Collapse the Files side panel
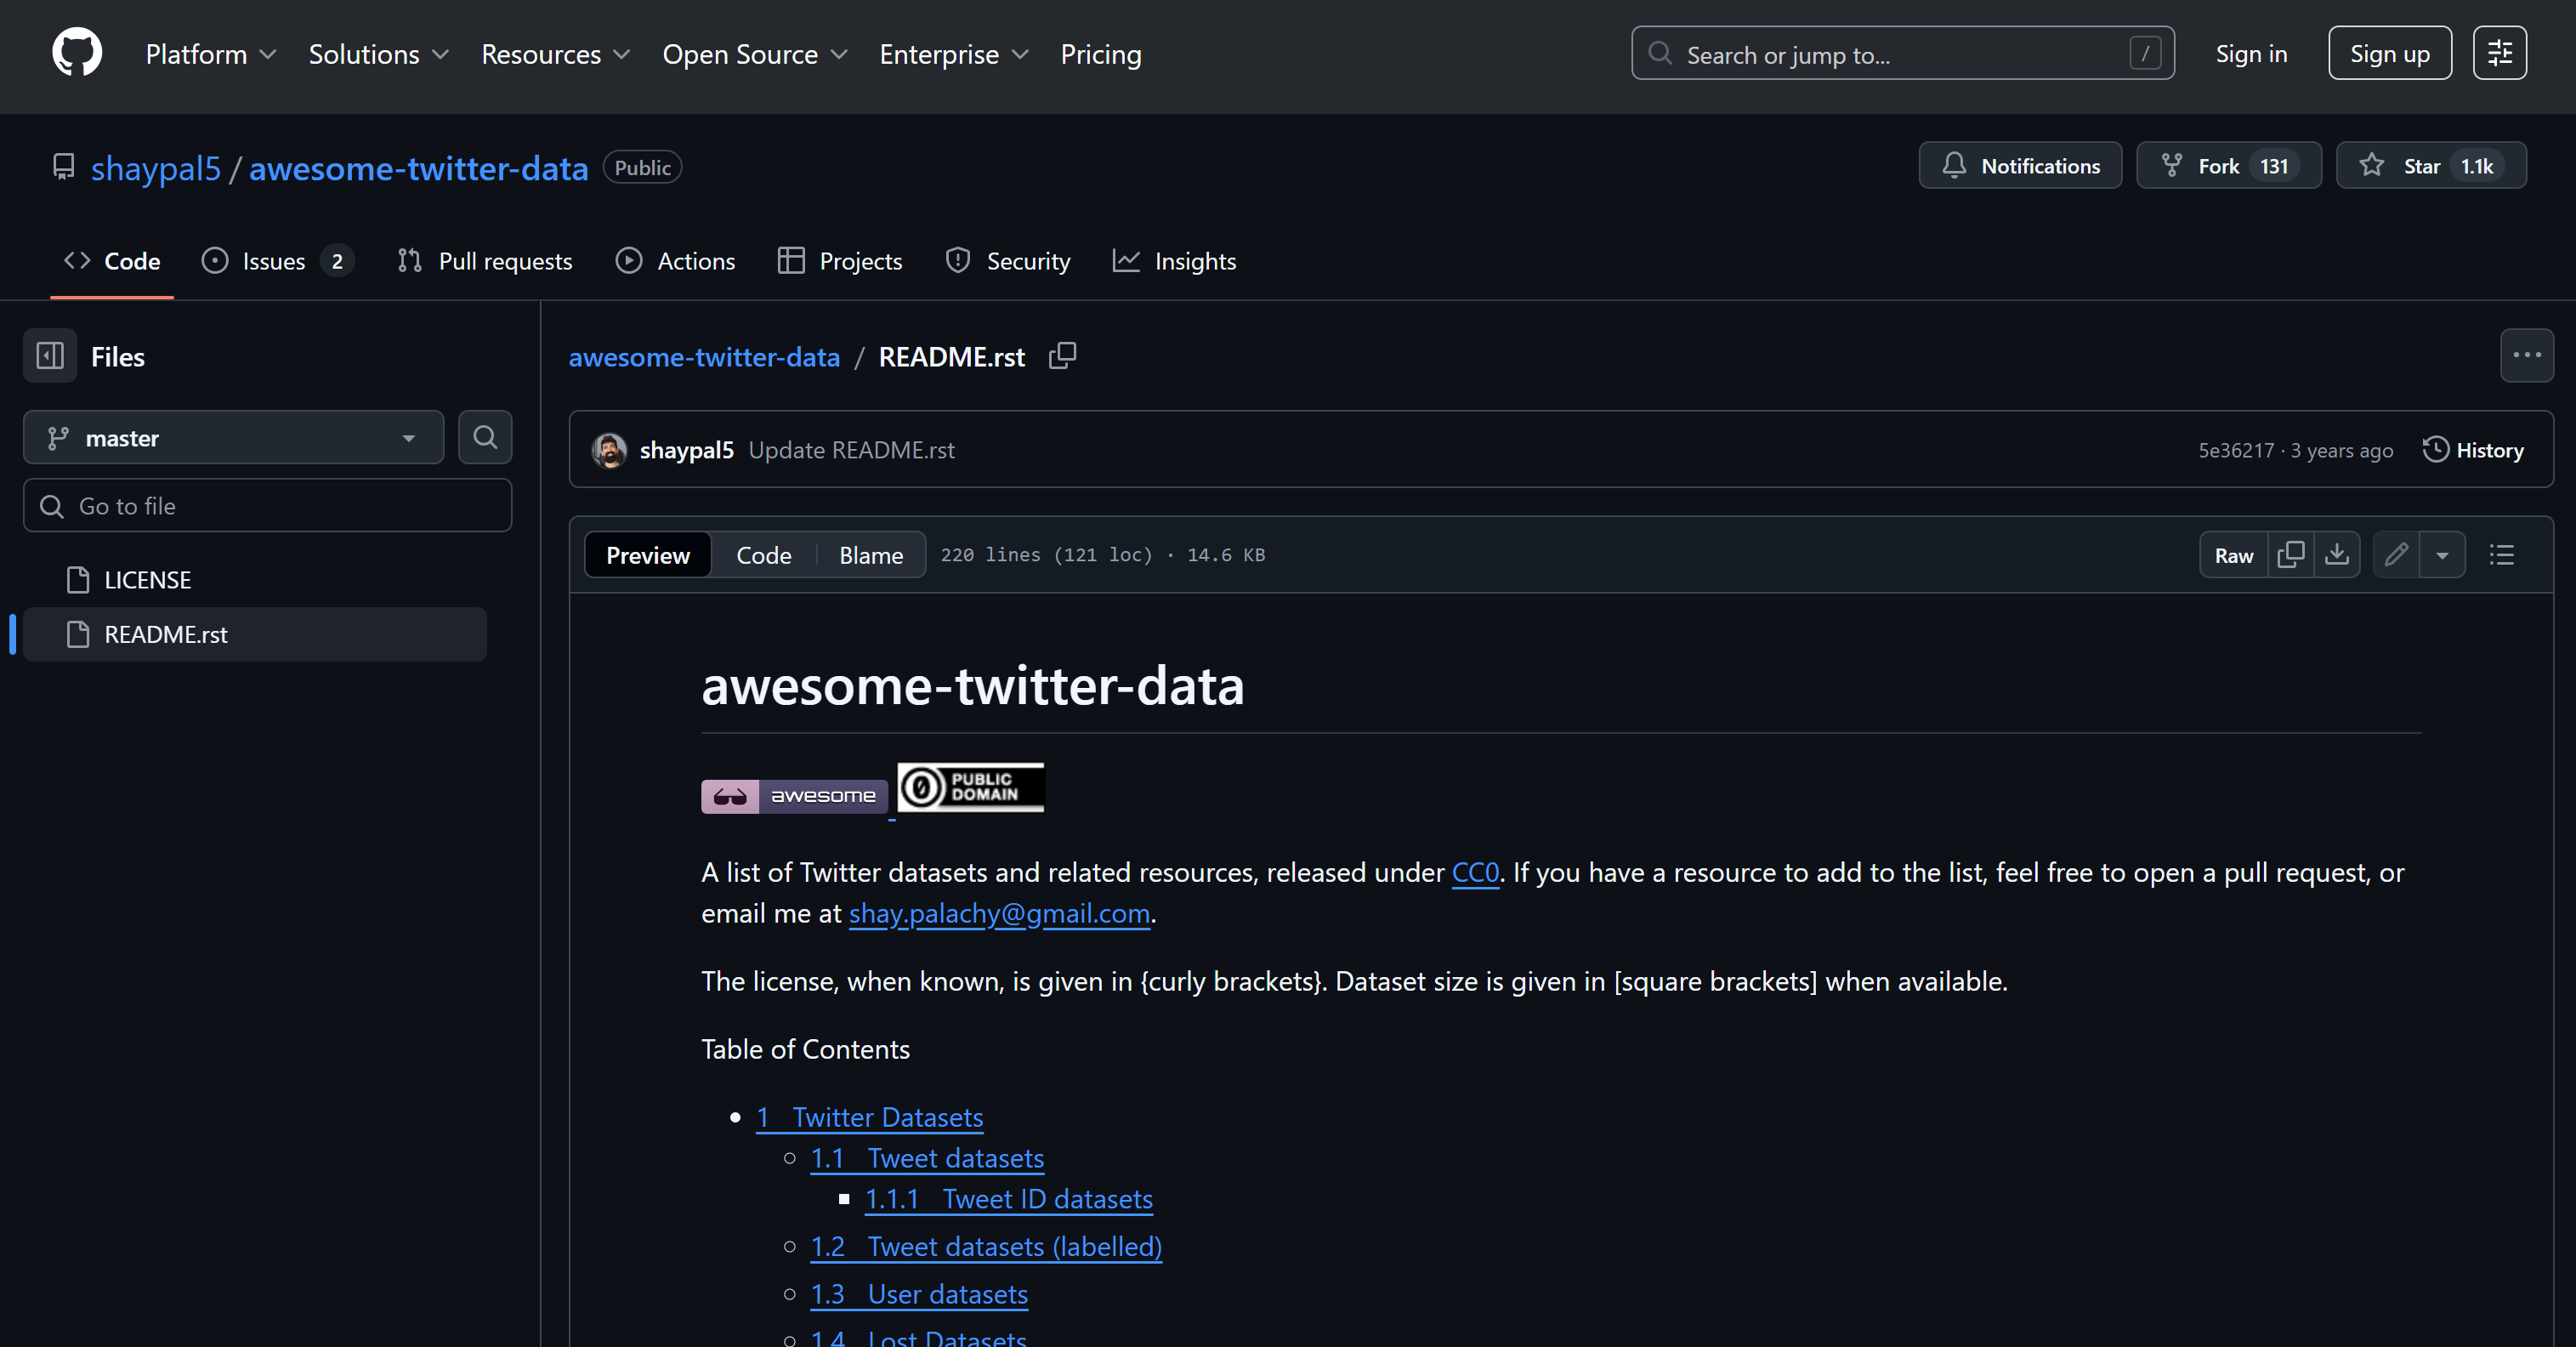The width and height of the screenshot is (2576, 1347). (49, 355)
